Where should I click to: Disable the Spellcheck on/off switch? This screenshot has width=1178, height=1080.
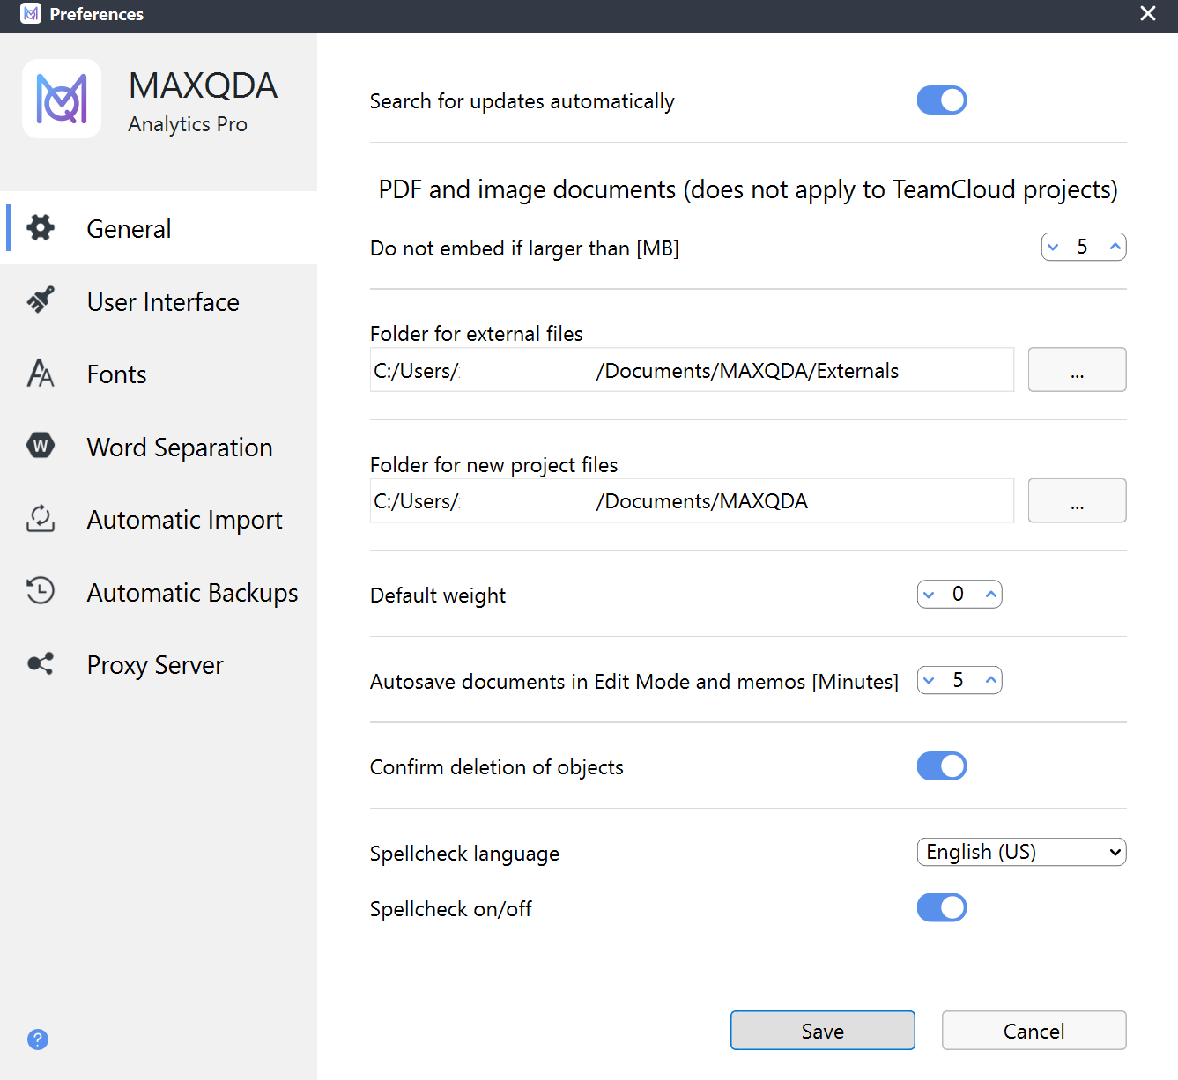tap(942, 907)
